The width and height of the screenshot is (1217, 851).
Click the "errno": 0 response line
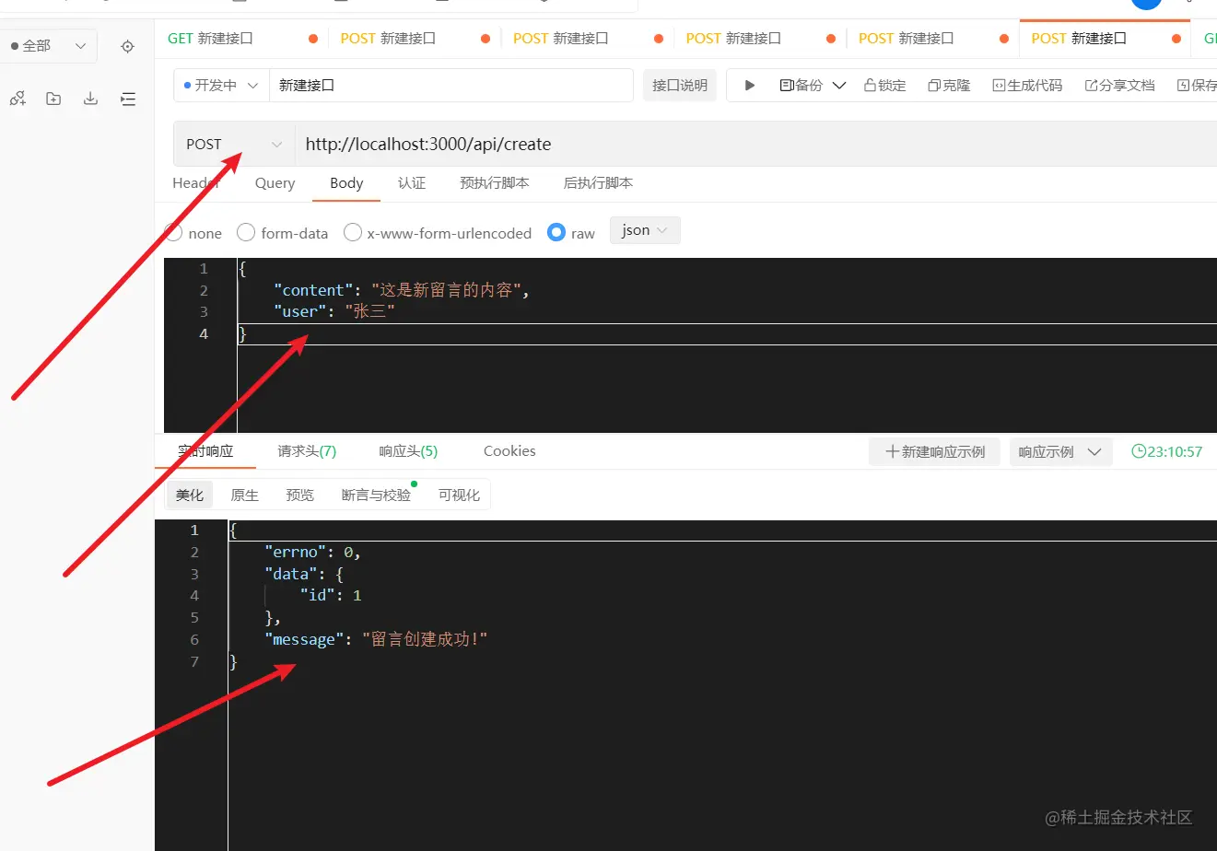(312, 552)
